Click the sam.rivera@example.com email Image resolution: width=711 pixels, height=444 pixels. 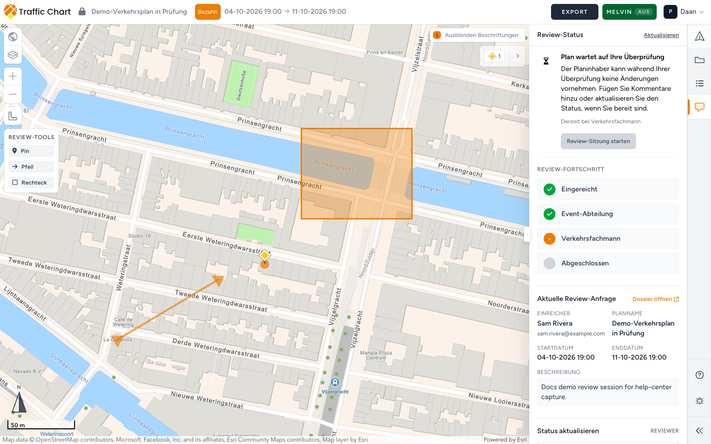coord(571,333)
